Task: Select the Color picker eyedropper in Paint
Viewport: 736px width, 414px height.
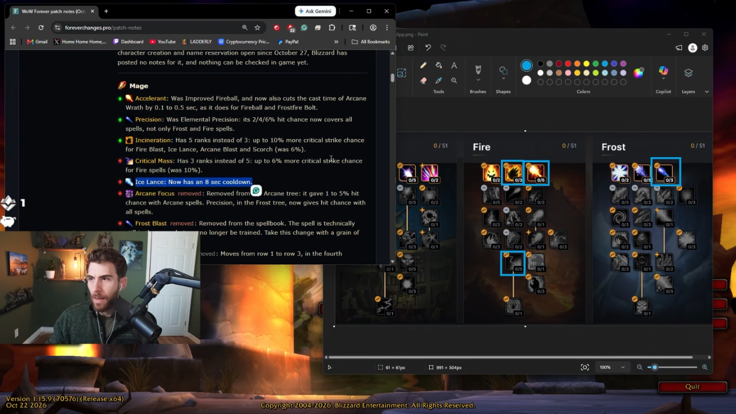Action: (x=439, y=80)
